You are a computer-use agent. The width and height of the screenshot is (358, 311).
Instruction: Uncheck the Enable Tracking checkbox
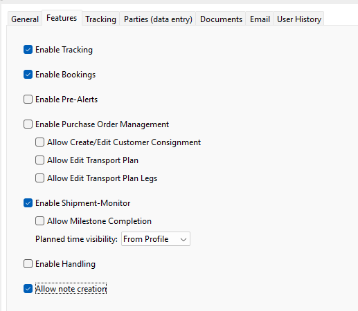[28, 50]
